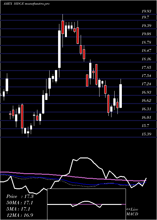Click the MACD inset chart box
Image resolution: width=157 pixels, height=220 pixels.
[x=86, y=204]
